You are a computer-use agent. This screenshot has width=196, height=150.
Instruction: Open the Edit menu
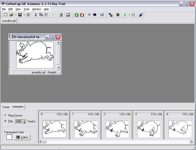(10, 9)
